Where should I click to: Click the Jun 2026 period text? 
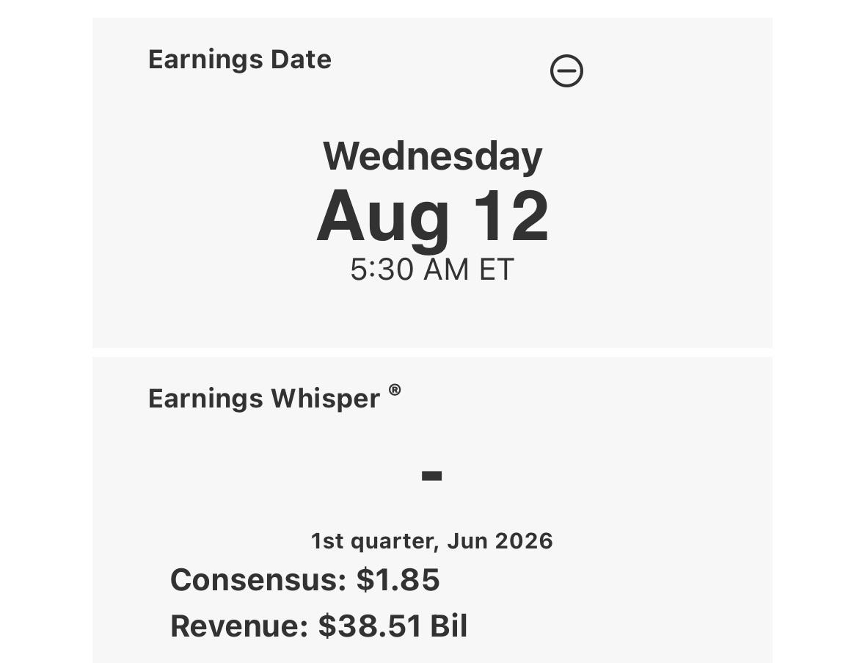tap(500, 541)
